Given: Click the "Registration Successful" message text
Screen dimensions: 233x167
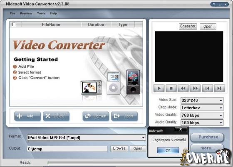Looking at the screenshot, I should (169, 140).
